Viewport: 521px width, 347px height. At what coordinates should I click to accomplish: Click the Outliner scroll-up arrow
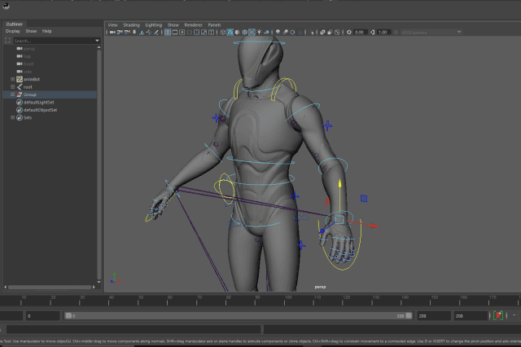click(x=99, y=47)
